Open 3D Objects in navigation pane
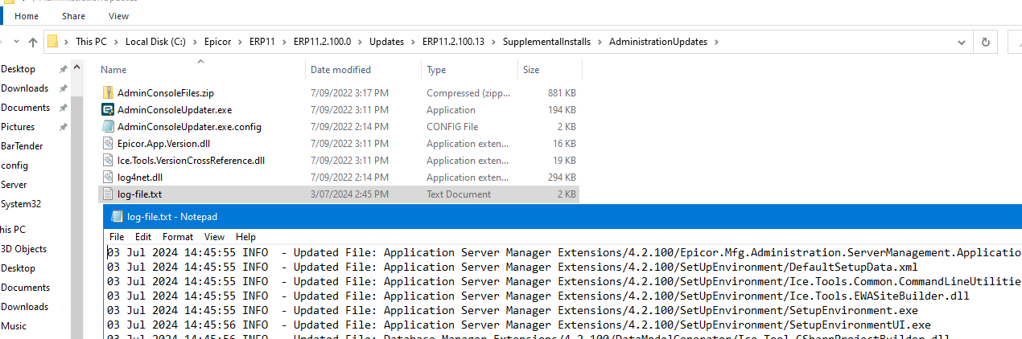 [23, 249]
